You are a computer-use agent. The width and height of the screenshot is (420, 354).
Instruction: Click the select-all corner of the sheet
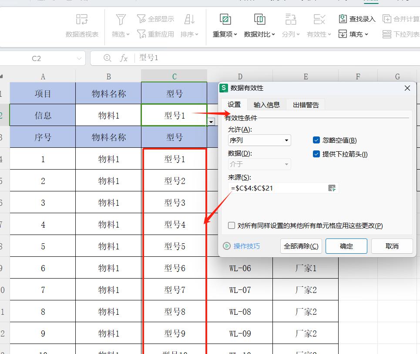pos(2,76)
